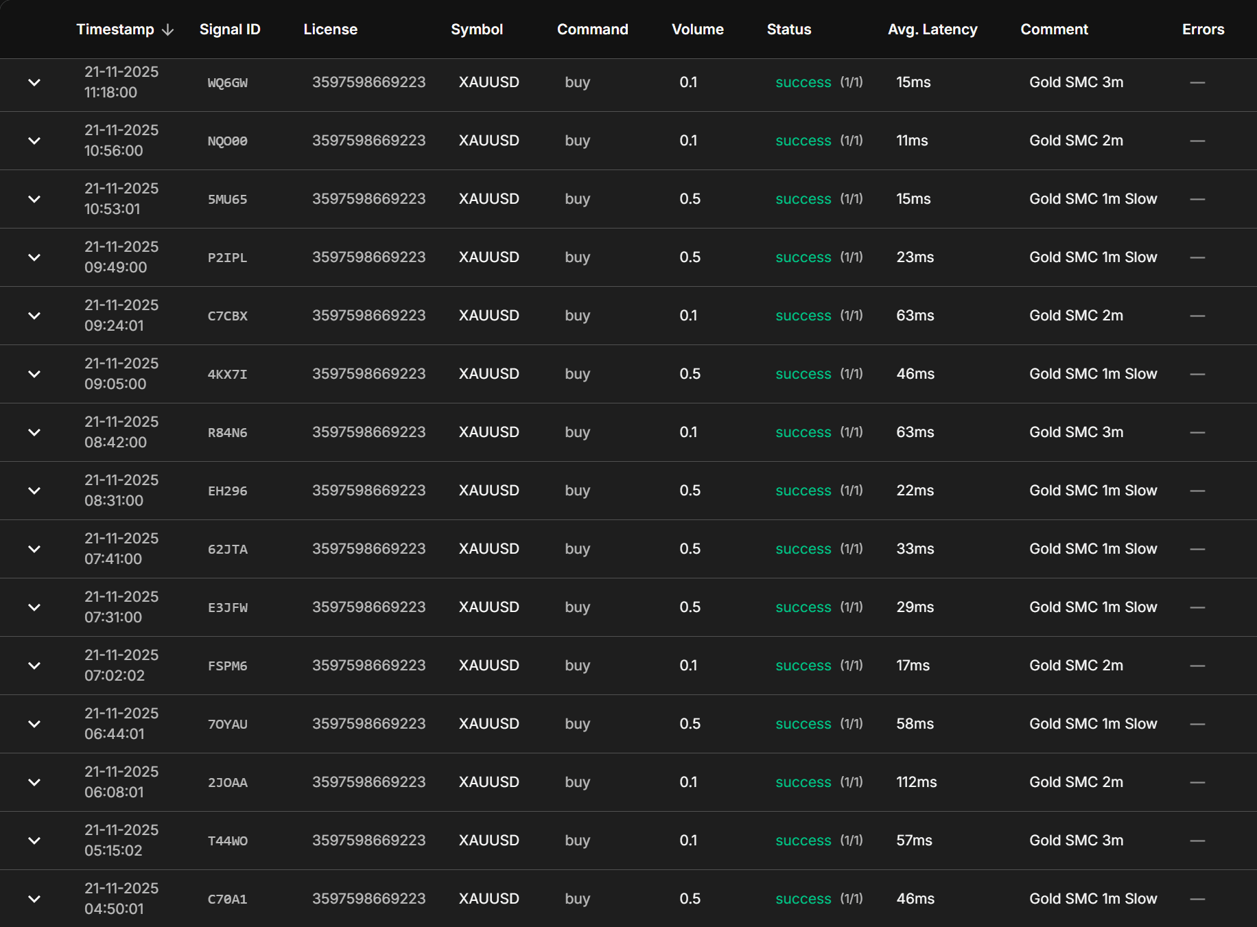The width and height of the screenshot is (1257, 927).
Task: Expand the row for signal WQ6GW
Action: [34, 82]
